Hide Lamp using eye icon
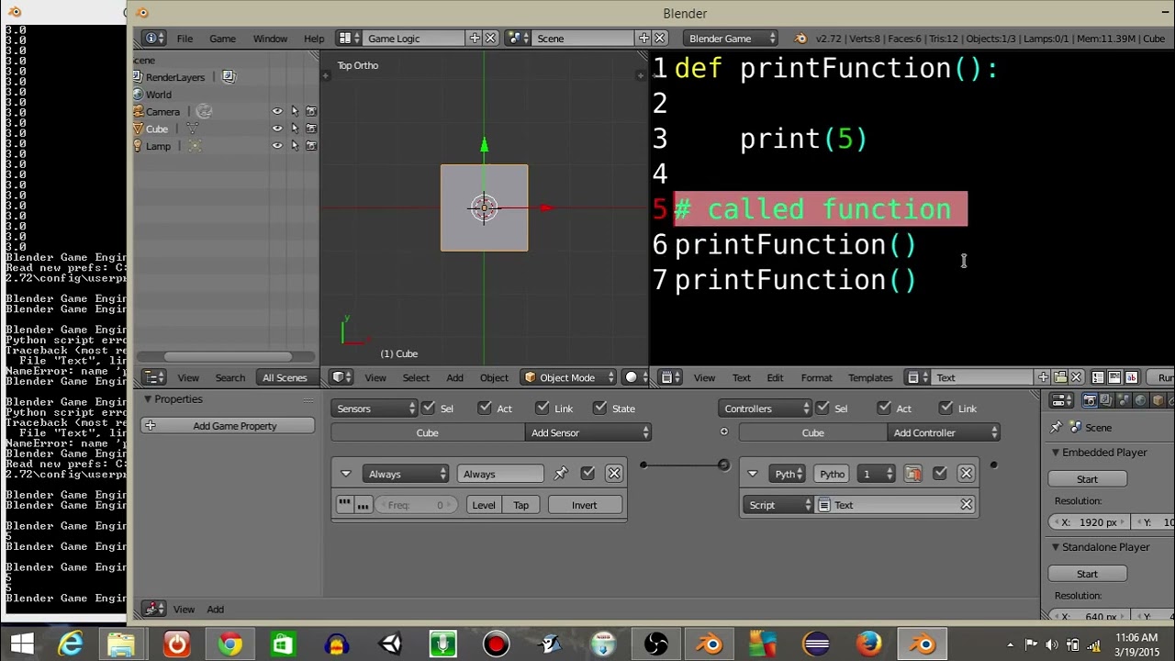This screenshot has width=1175, height=661. [277, 146]
